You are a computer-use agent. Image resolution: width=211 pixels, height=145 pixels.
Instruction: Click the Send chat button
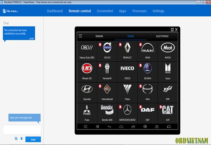point(33,139)
